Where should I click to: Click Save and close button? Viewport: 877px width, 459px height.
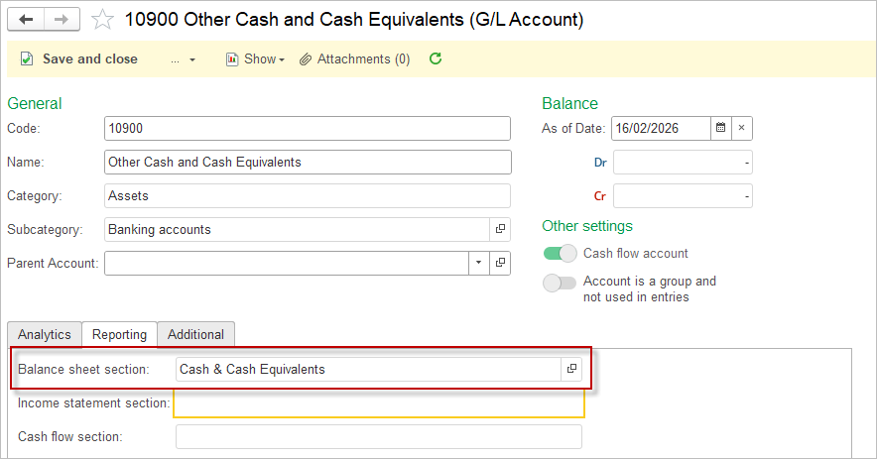[x=78, y=59]
